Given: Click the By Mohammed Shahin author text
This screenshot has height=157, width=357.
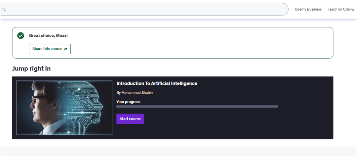Looking at the screenshot, I should pos(135,93).
